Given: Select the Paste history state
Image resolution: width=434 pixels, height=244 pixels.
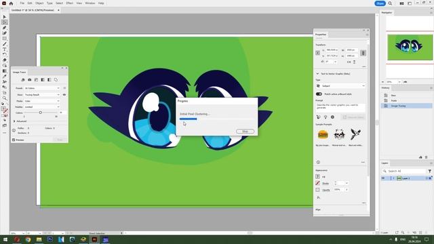Looking at the screenshot, I should tap(406, 100).
